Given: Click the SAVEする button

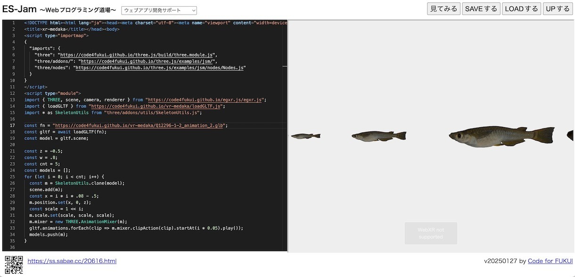Looking at the screenshot, I should (x=481, y=9).
